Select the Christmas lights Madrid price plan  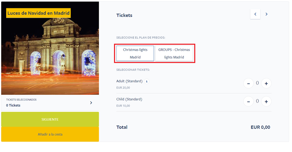coord(135,53)
